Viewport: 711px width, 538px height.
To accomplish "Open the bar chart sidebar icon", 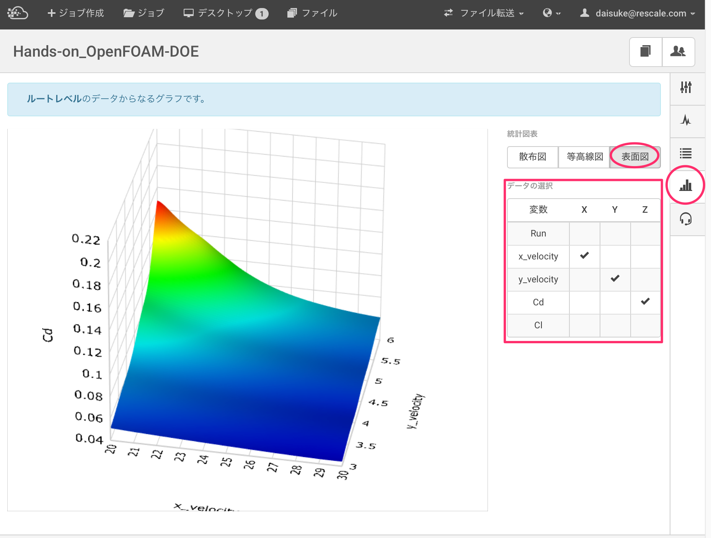I will (686, 185).
